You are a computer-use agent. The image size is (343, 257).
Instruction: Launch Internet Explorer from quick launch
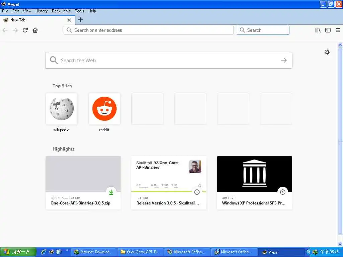pyautogui.click(x=44, y=252)
